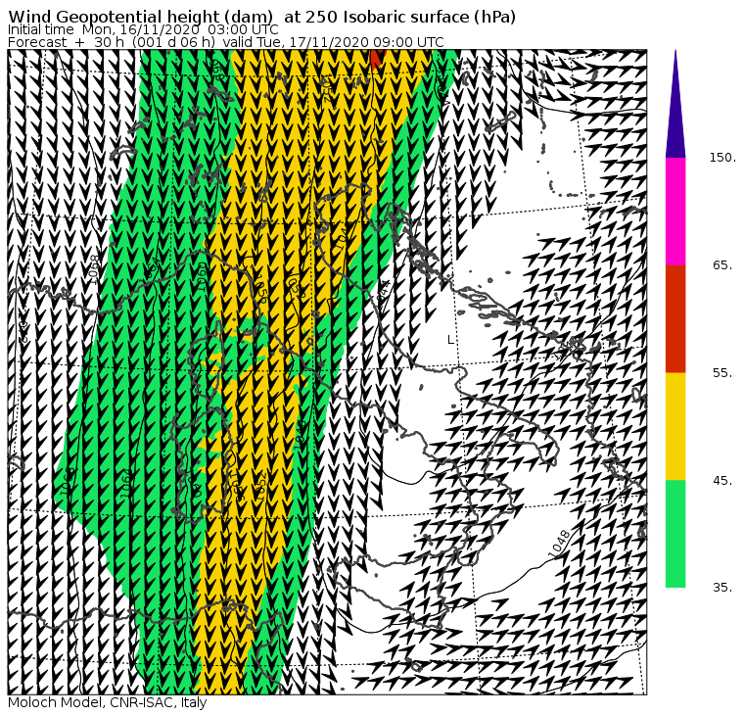The width and height of the screenshot is (744, 716).
Task: Click the yellow 45–55 legend color band
Action: (x=675, y=426)
